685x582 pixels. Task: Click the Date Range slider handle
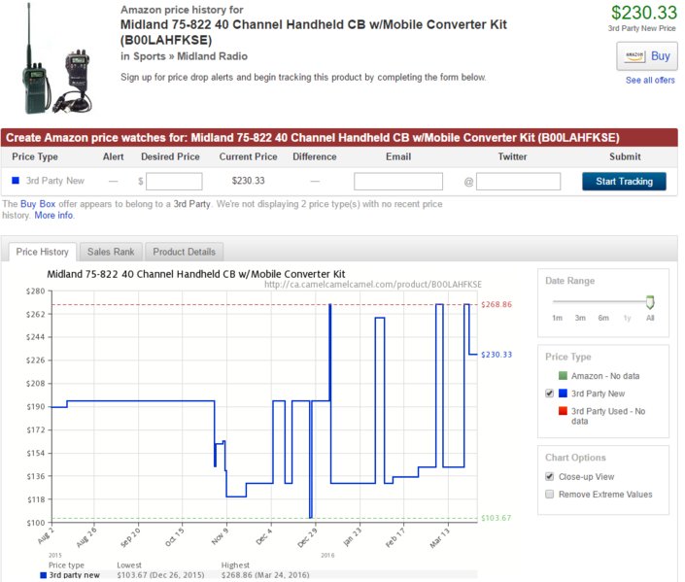[x=650, y=302]
